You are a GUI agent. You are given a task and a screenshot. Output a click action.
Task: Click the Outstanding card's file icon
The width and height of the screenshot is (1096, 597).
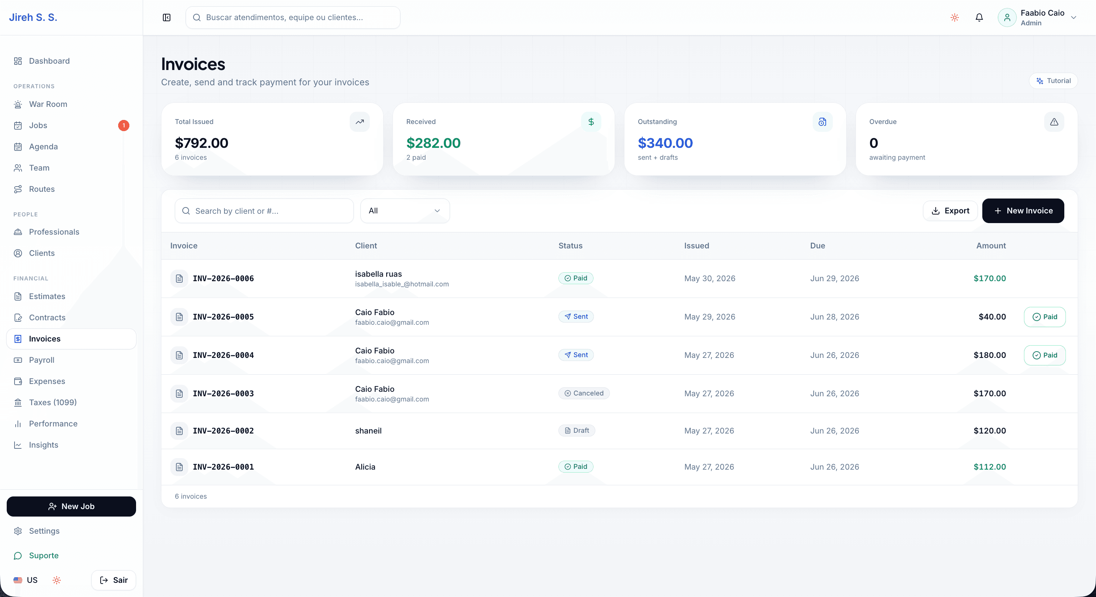[x=822, y=122]
